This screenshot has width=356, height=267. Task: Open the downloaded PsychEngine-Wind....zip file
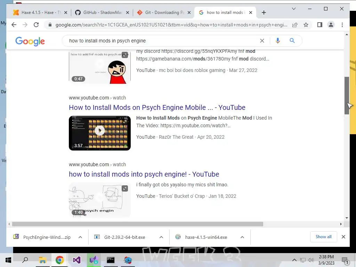coord(42,237)
